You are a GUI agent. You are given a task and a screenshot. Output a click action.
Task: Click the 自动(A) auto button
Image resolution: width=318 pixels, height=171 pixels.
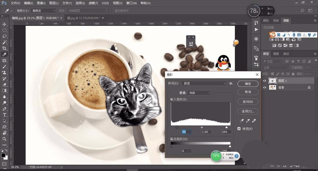[x=248, y=102]
